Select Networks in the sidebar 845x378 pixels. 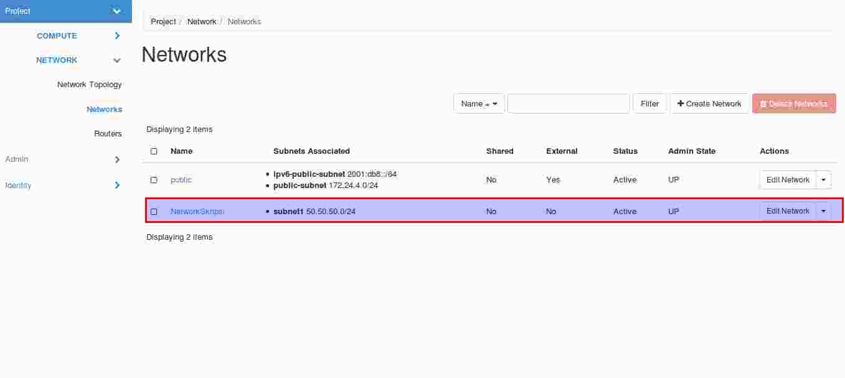click(x=104, y=110)
